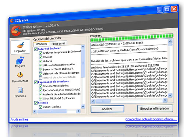Uncheck Vaciar Papelera
Viewport: 184px width, 137px height.
[x=40, y=107]
